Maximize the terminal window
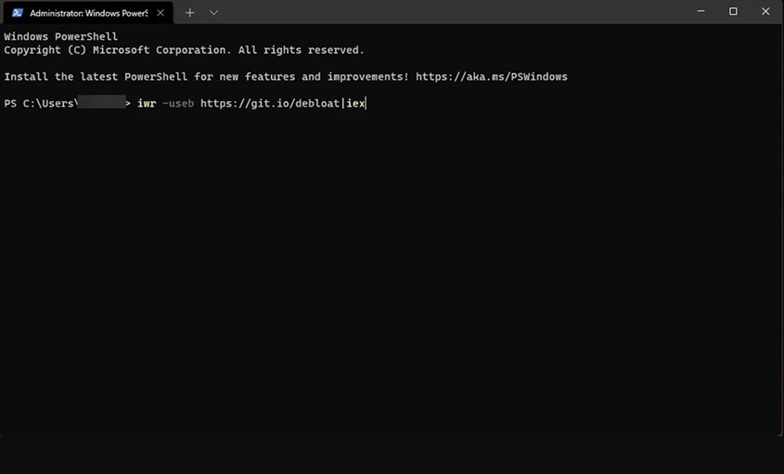Viewport: 784px width, 474px height. [733, 11]
